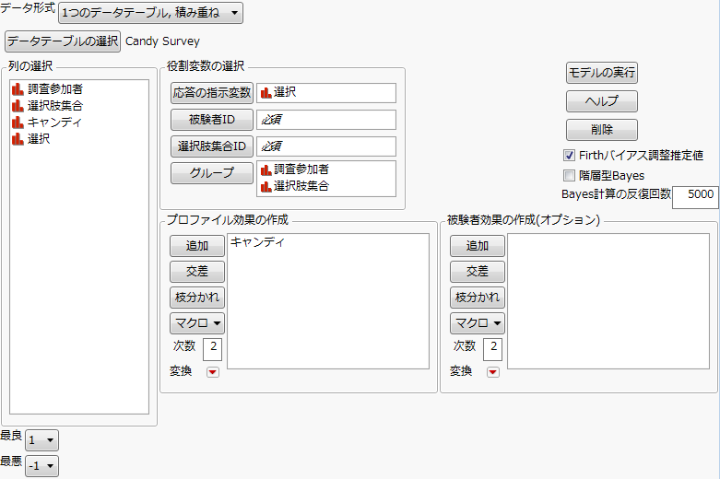Open the マクロ menu in profile effects
Viewport: 720px width, 479px height.
pos(197,323)
